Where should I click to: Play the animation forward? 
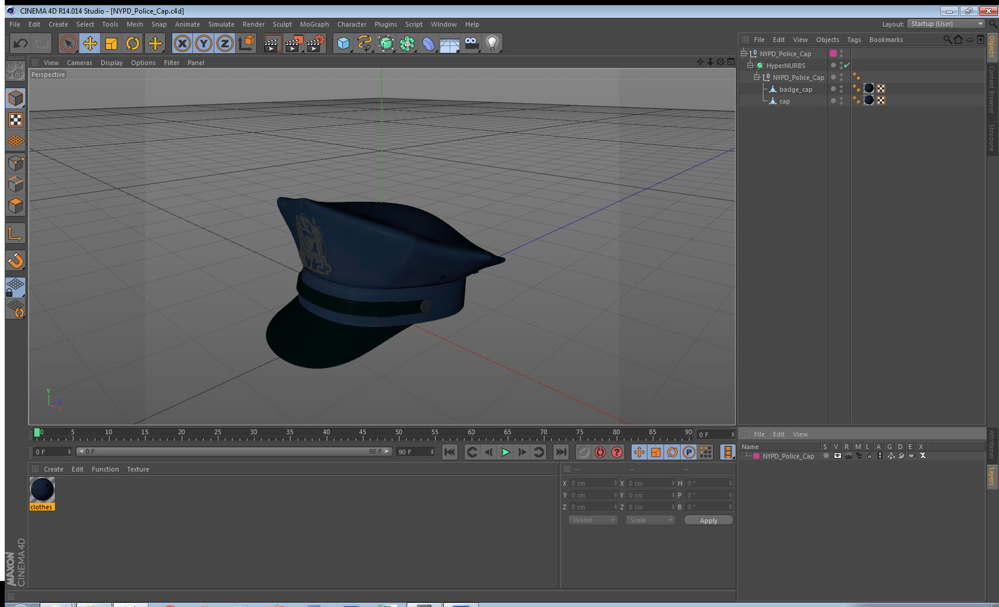click(505, 452)
